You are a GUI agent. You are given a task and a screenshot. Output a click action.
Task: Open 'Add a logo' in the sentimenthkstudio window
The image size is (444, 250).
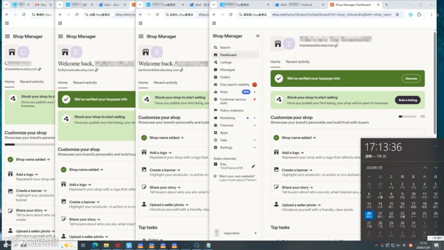click(x=160, y=152)
